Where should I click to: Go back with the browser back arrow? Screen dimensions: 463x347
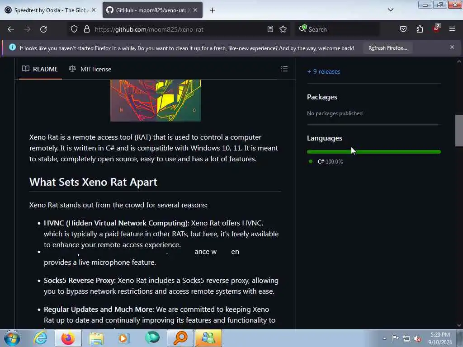[x=11, y=29]
